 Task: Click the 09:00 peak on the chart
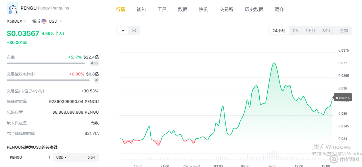pos(274,63)
